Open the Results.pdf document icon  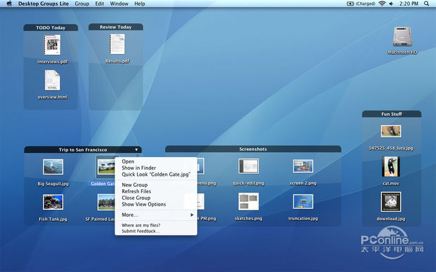(117, 44)
